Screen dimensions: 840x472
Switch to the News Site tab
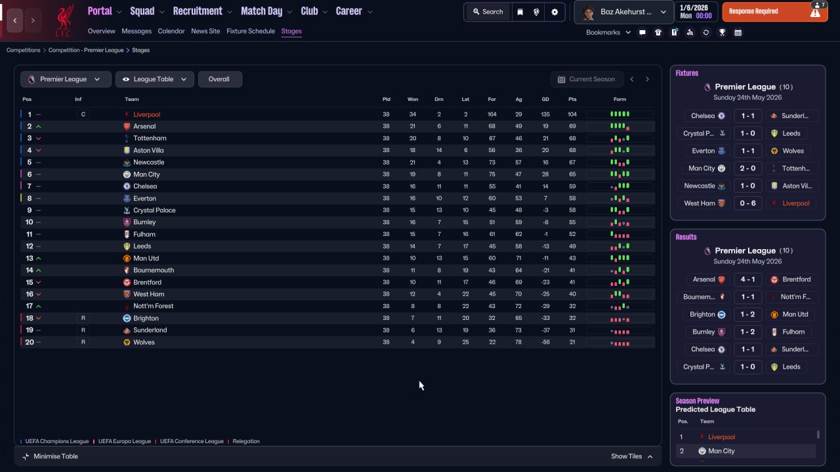point(205,31)
